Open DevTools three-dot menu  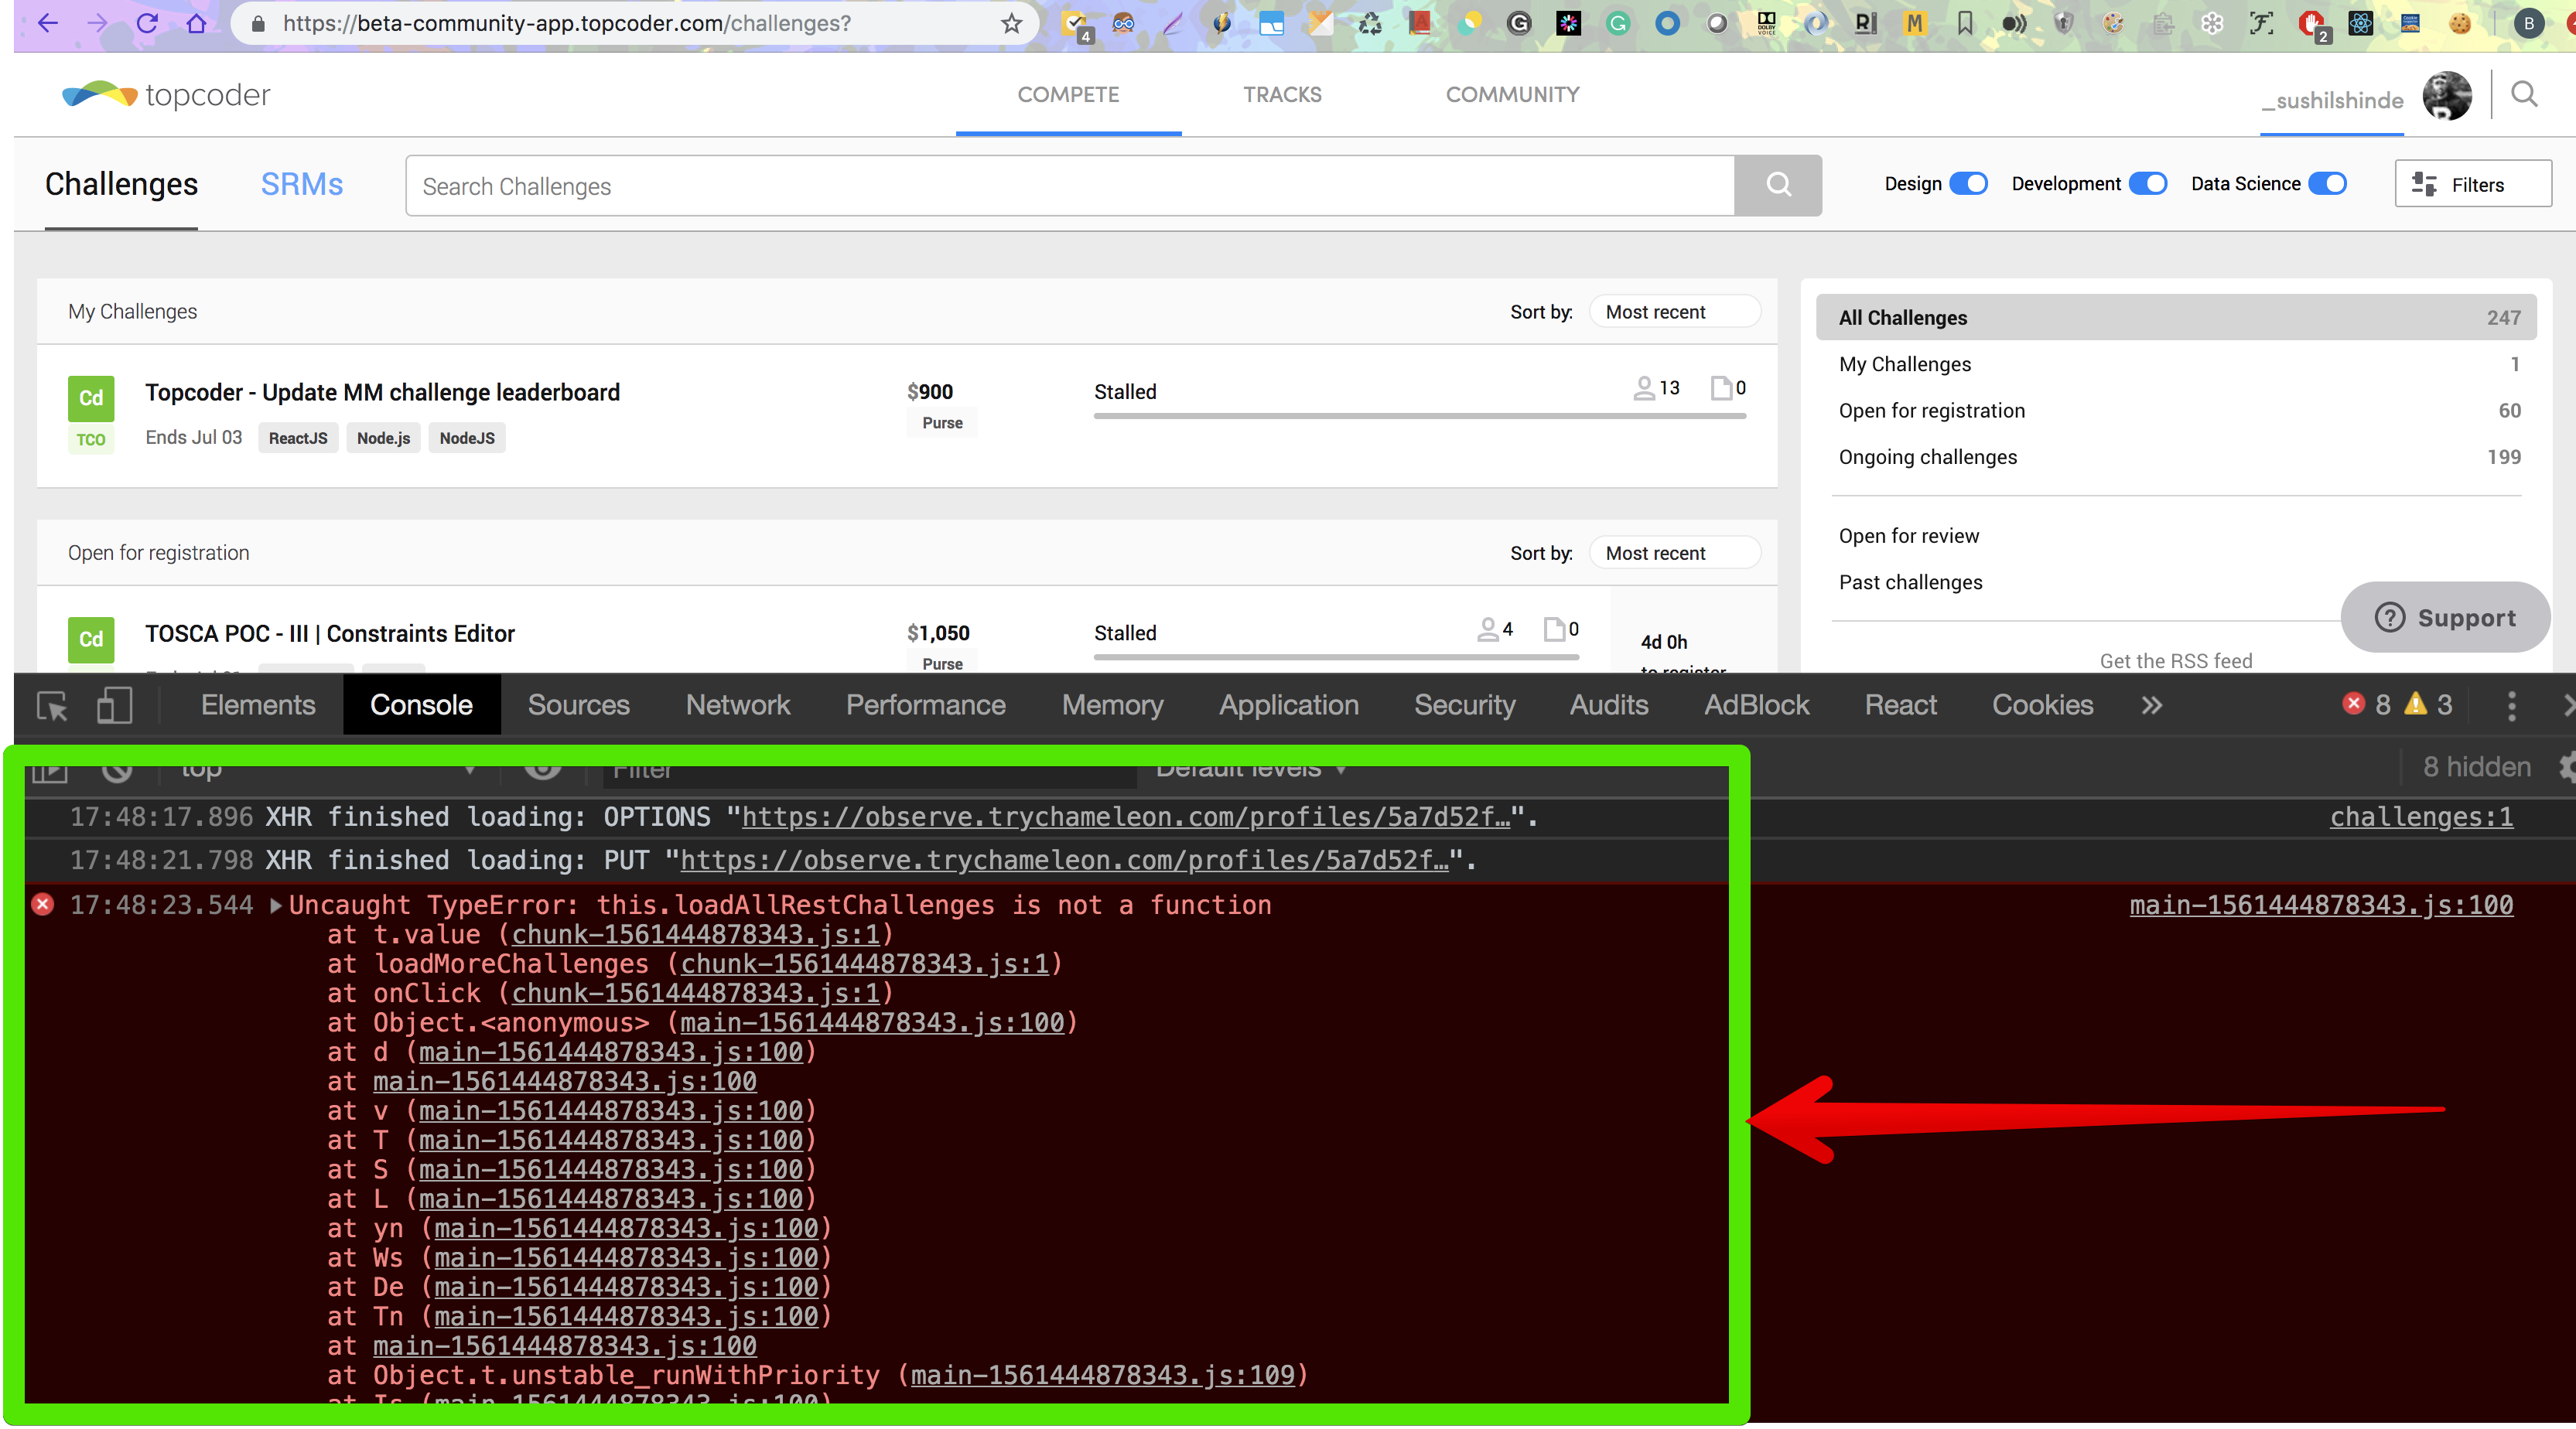(x=2511, y=705)
